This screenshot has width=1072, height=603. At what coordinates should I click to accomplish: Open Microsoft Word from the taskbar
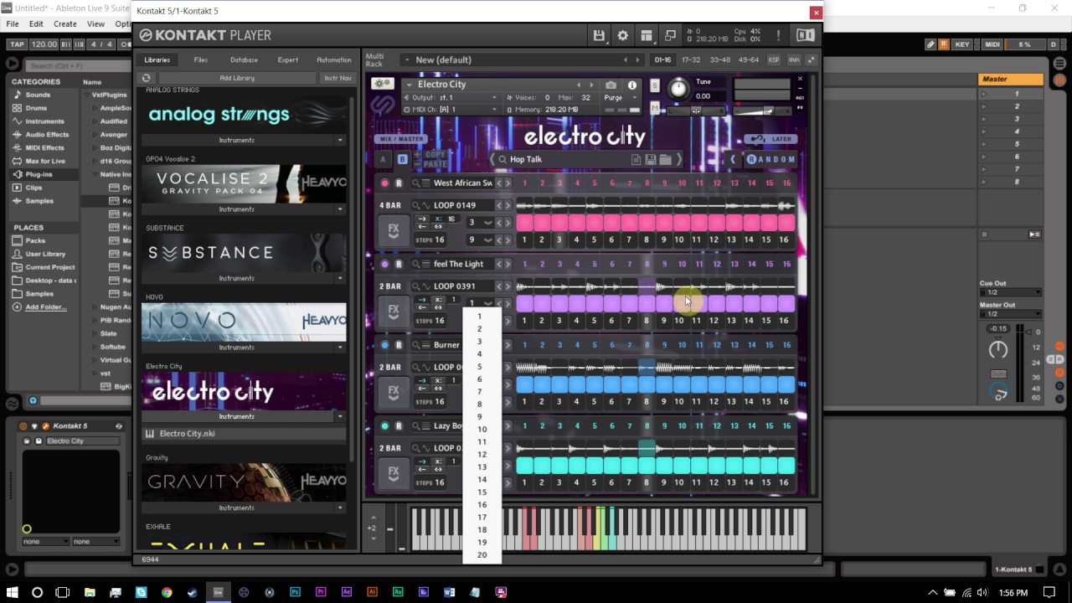[x=450, y=592]
